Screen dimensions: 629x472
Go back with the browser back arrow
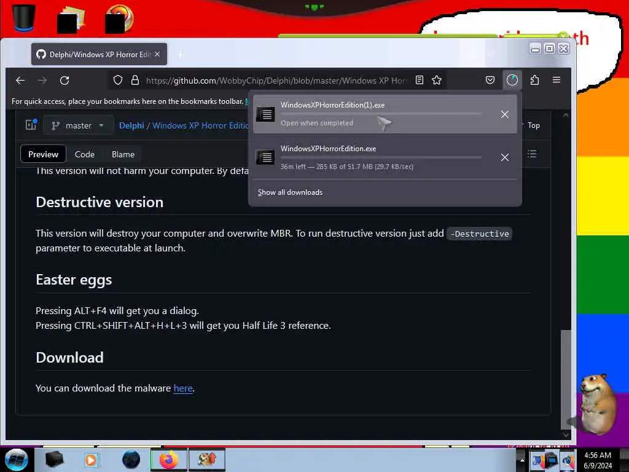click(x=20, y=81)
